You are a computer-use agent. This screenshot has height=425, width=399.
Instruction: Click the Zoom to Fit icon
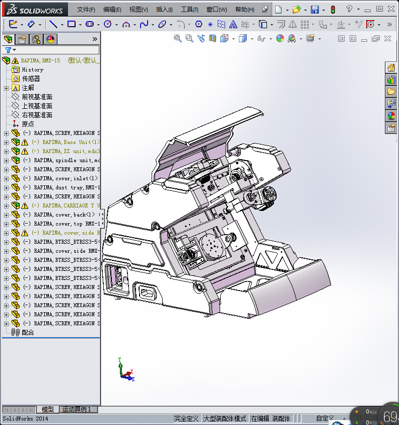point(178,38)
